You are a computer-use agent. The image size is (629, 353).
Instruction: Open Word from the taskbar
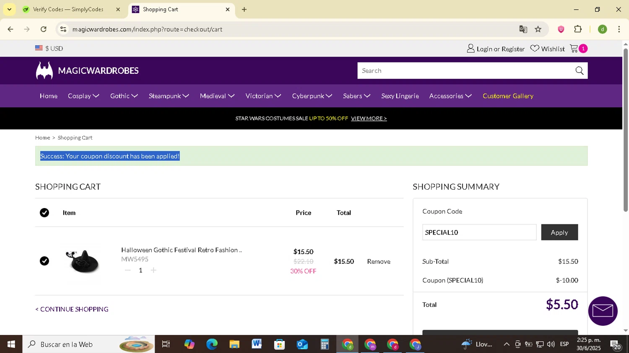coord(257,344)
